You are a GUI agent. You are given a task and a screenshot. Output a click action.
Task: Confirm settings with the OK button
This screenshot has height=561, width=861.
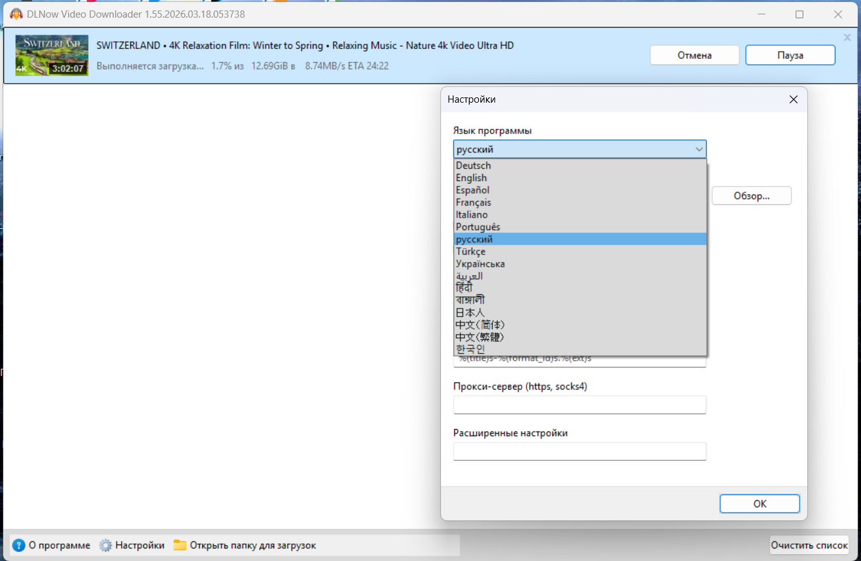759,504
